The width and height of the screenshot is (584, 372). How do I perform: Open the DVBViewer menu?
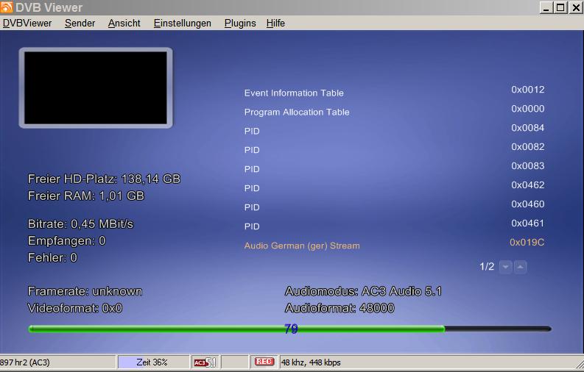(27, 23)
